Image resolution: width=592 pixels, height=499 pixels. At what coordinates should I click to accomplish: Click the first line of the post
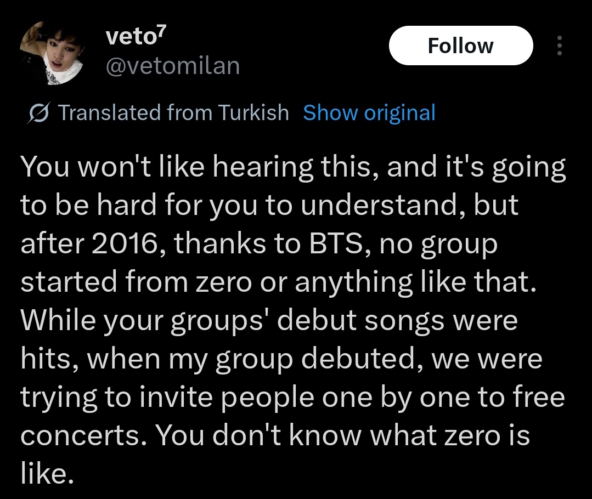point(293,167)
